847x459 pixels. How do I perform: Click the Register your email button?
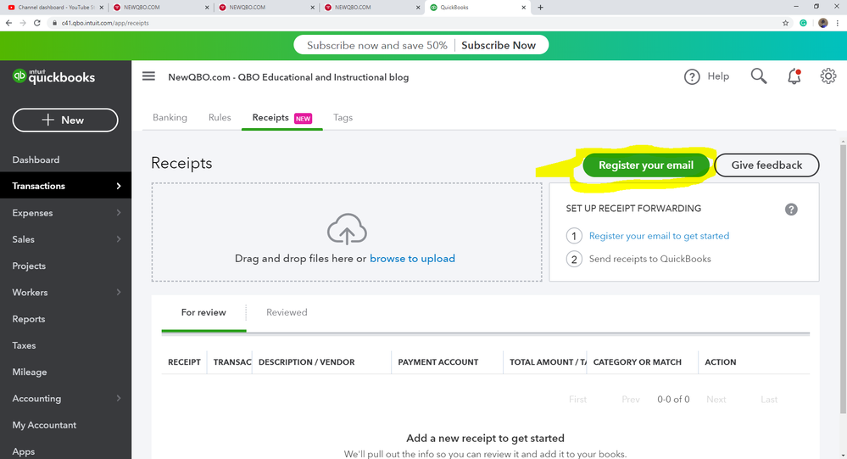tap(646, 165)
